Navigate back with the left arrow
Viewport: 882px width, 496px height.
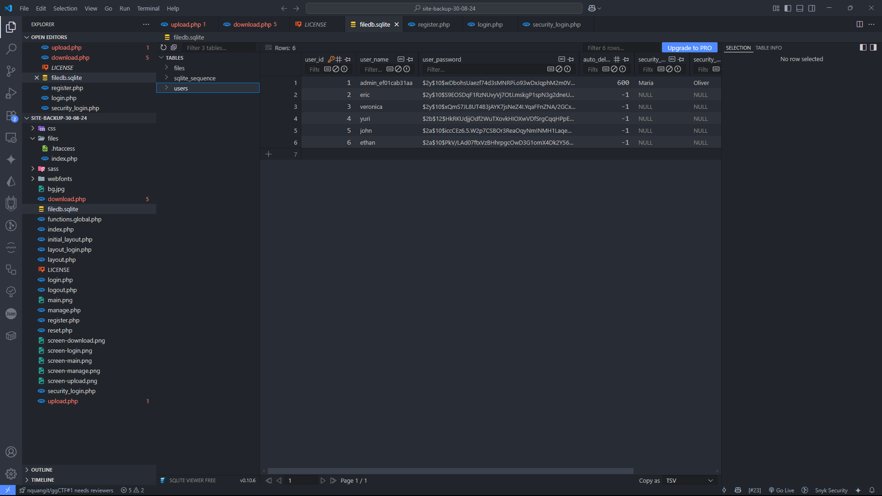(x=284, y=8)
